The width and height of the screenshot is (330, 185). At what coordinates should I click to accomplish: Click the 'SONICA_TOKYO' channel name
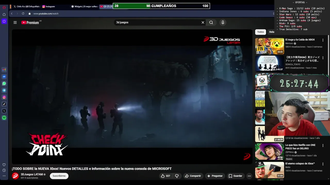click(x=293, y=64)
